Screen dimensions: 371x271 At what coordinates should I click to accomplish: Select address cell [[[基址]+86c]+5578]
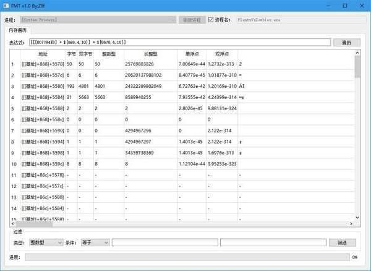pyautogui.click(x=43, y=175)
